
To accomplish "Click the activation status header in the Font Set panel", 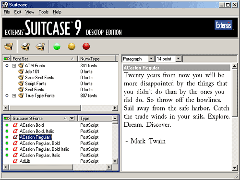I will point(7,59).
